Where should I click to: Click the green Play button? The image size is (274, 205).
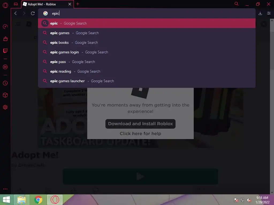pos(140,176)
